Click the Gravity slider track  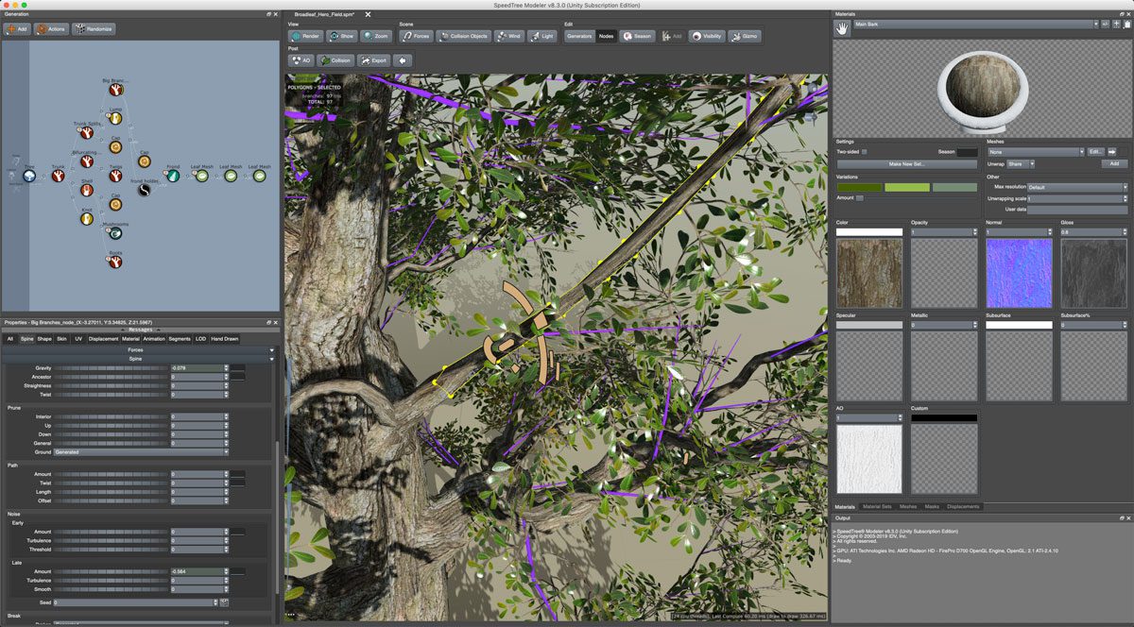(x=111, y=367)
